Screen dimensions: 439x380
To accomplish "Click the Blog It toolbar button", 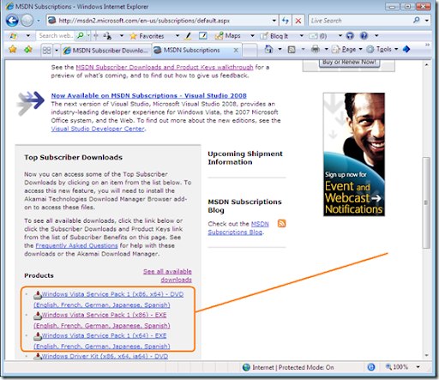I will click(x=274, y=36).
